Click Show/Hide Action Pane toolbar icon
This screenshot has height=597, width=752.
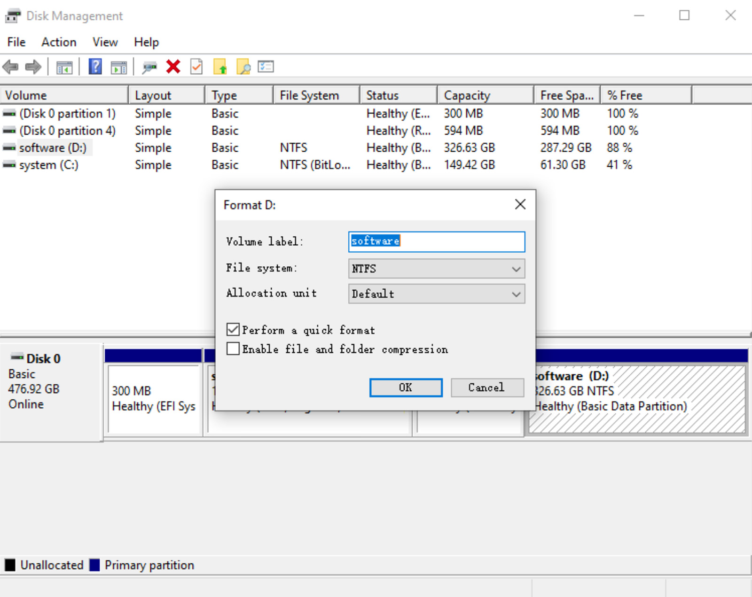pos(119,68)
